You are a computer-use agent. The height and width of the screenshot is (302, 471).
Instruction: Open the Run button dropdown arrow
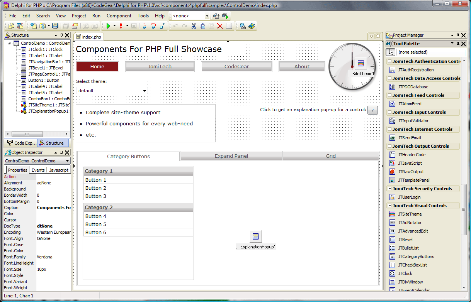[115, 26]
